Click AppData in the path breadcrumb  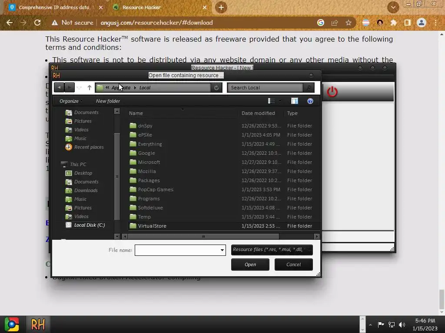click(121, 88)
